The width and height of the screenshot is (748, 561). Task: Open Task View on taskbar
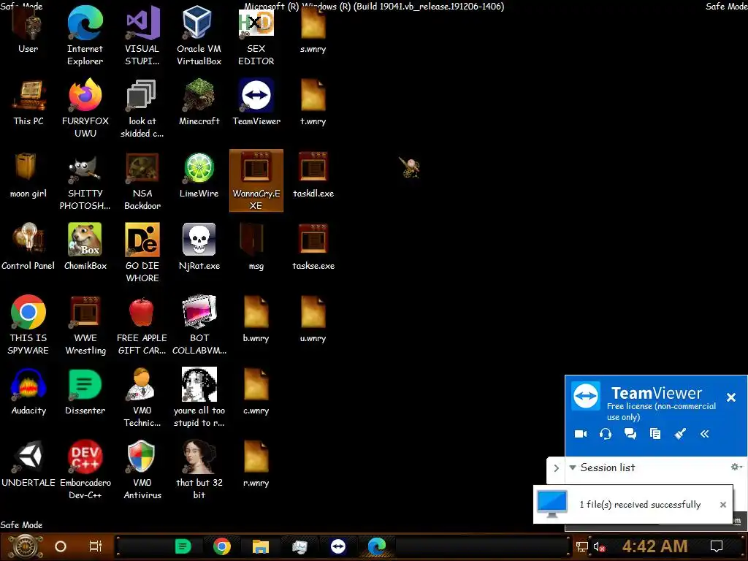pos(96,546)
